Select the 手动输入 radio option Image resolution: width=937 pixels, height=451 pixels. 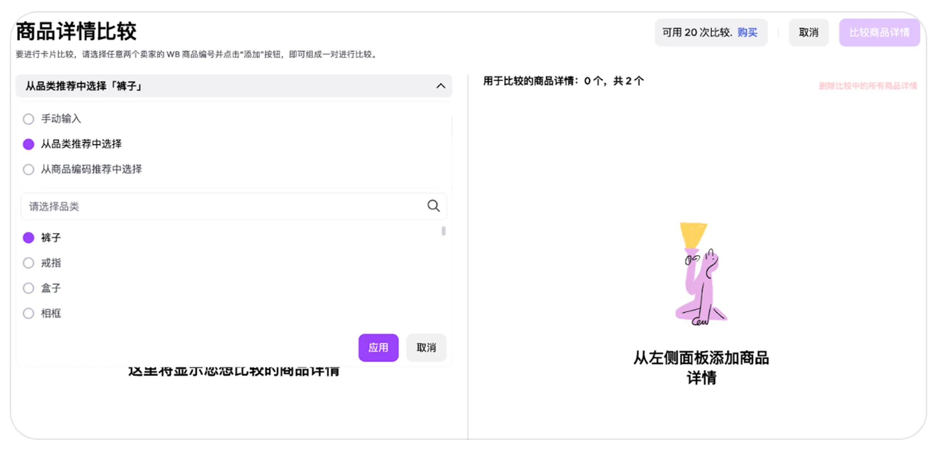tap(29, 119)
